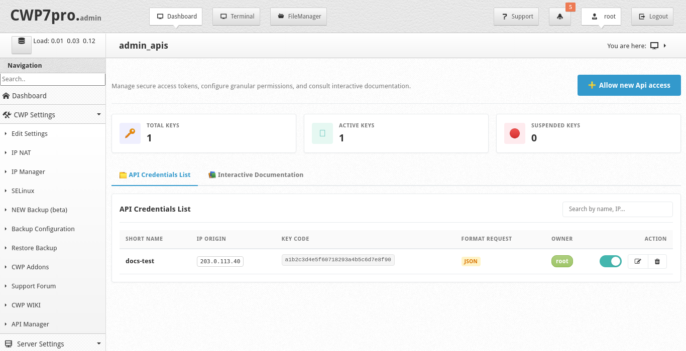Click the key code a1b2c3d4e5f60718293a4b5c6d7e8f90
This screenshot has width=686, height=351.
pyautogui.click(x=338, y=260)
